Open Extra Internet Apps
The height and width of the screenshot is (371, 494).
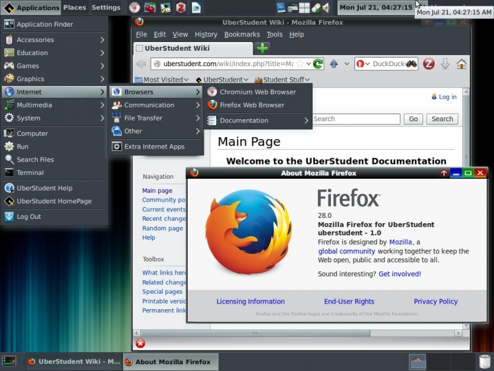tap(156, 147)
